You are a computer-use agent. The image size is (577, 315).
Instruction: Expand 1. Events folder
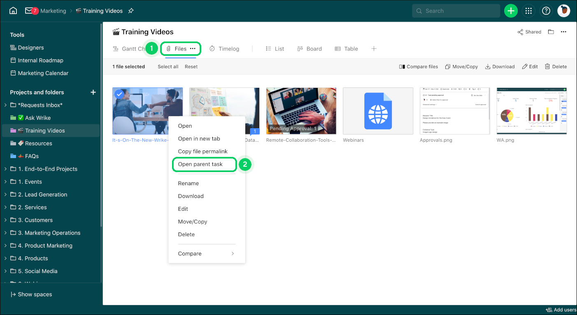coord(5,182)
